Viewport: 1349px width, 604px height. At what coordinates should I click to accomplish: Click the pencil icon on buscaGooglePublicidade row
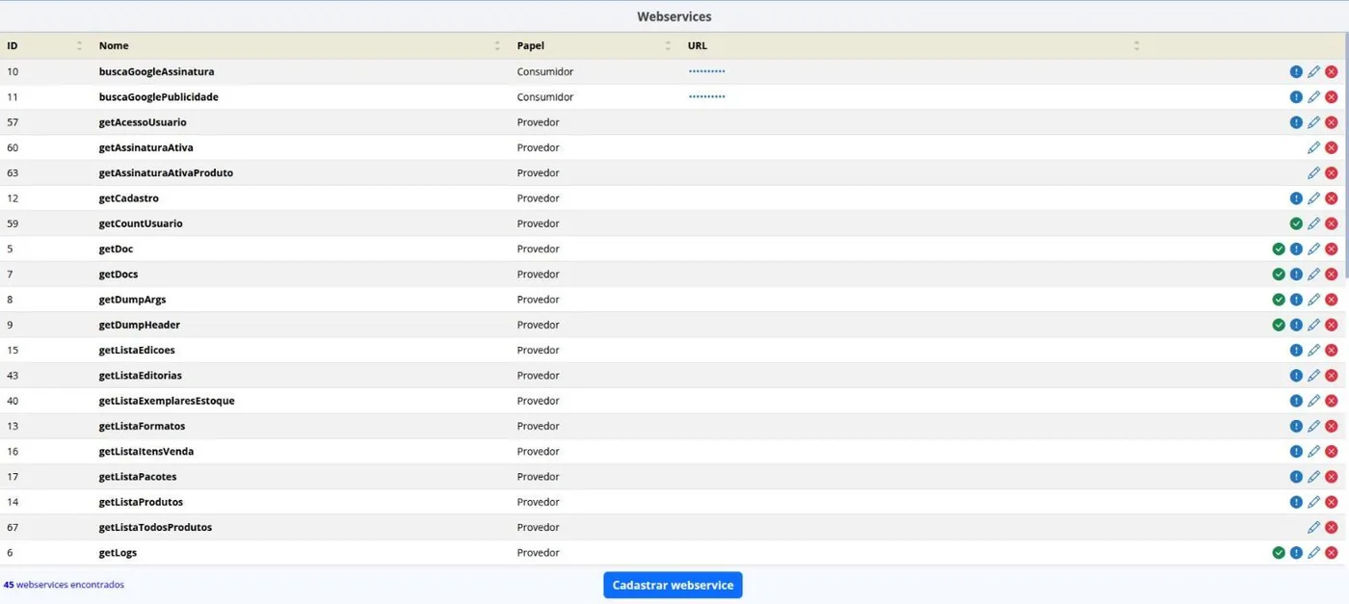1313,97
